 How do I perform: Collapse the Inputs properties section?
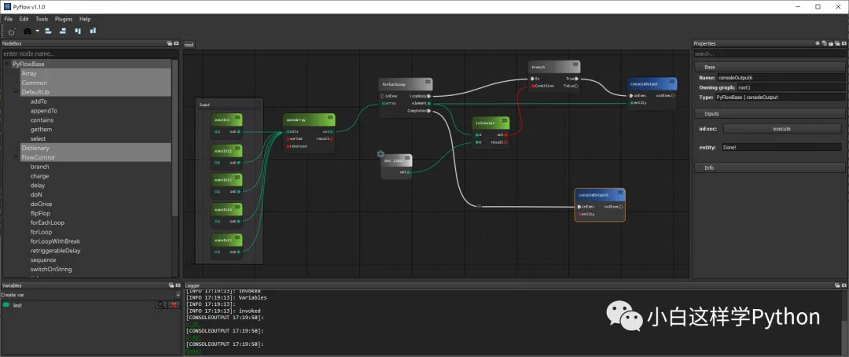coord(769,114)
